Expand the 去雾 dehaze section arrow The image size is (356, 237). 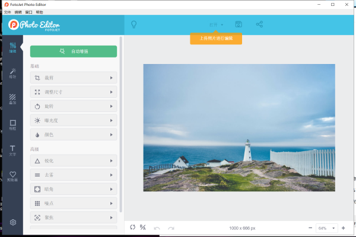[x=112, y=175]
